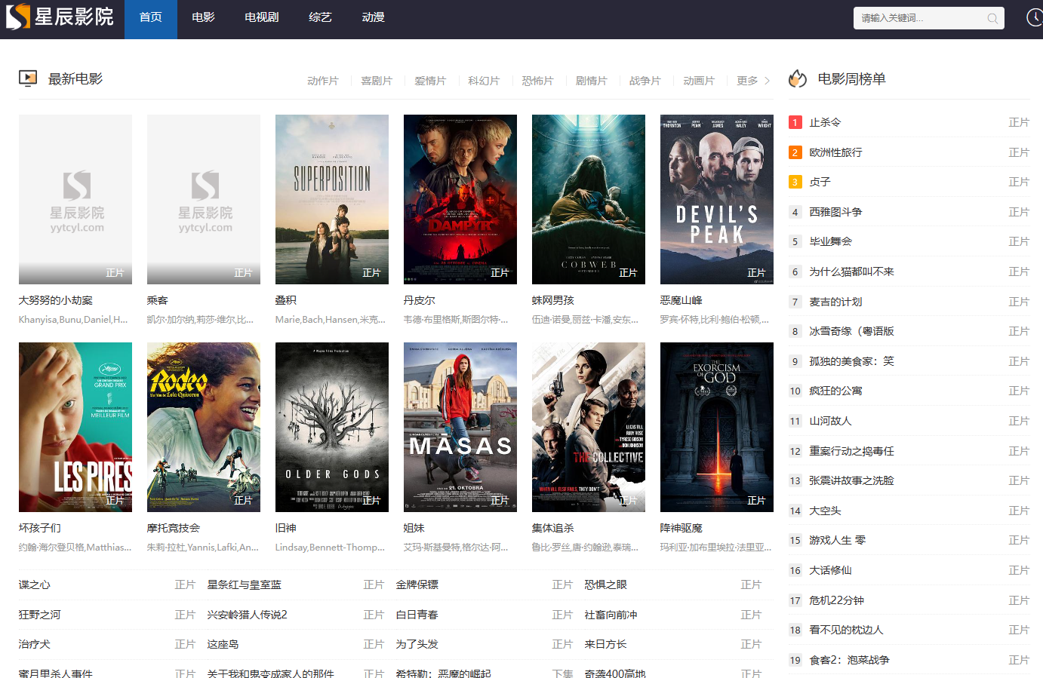The width and height of the screenshot is (1043, 678).
Task: Click the 摩托竞技会 movie title
Action: pyautogui.click(x=174, y=528)
